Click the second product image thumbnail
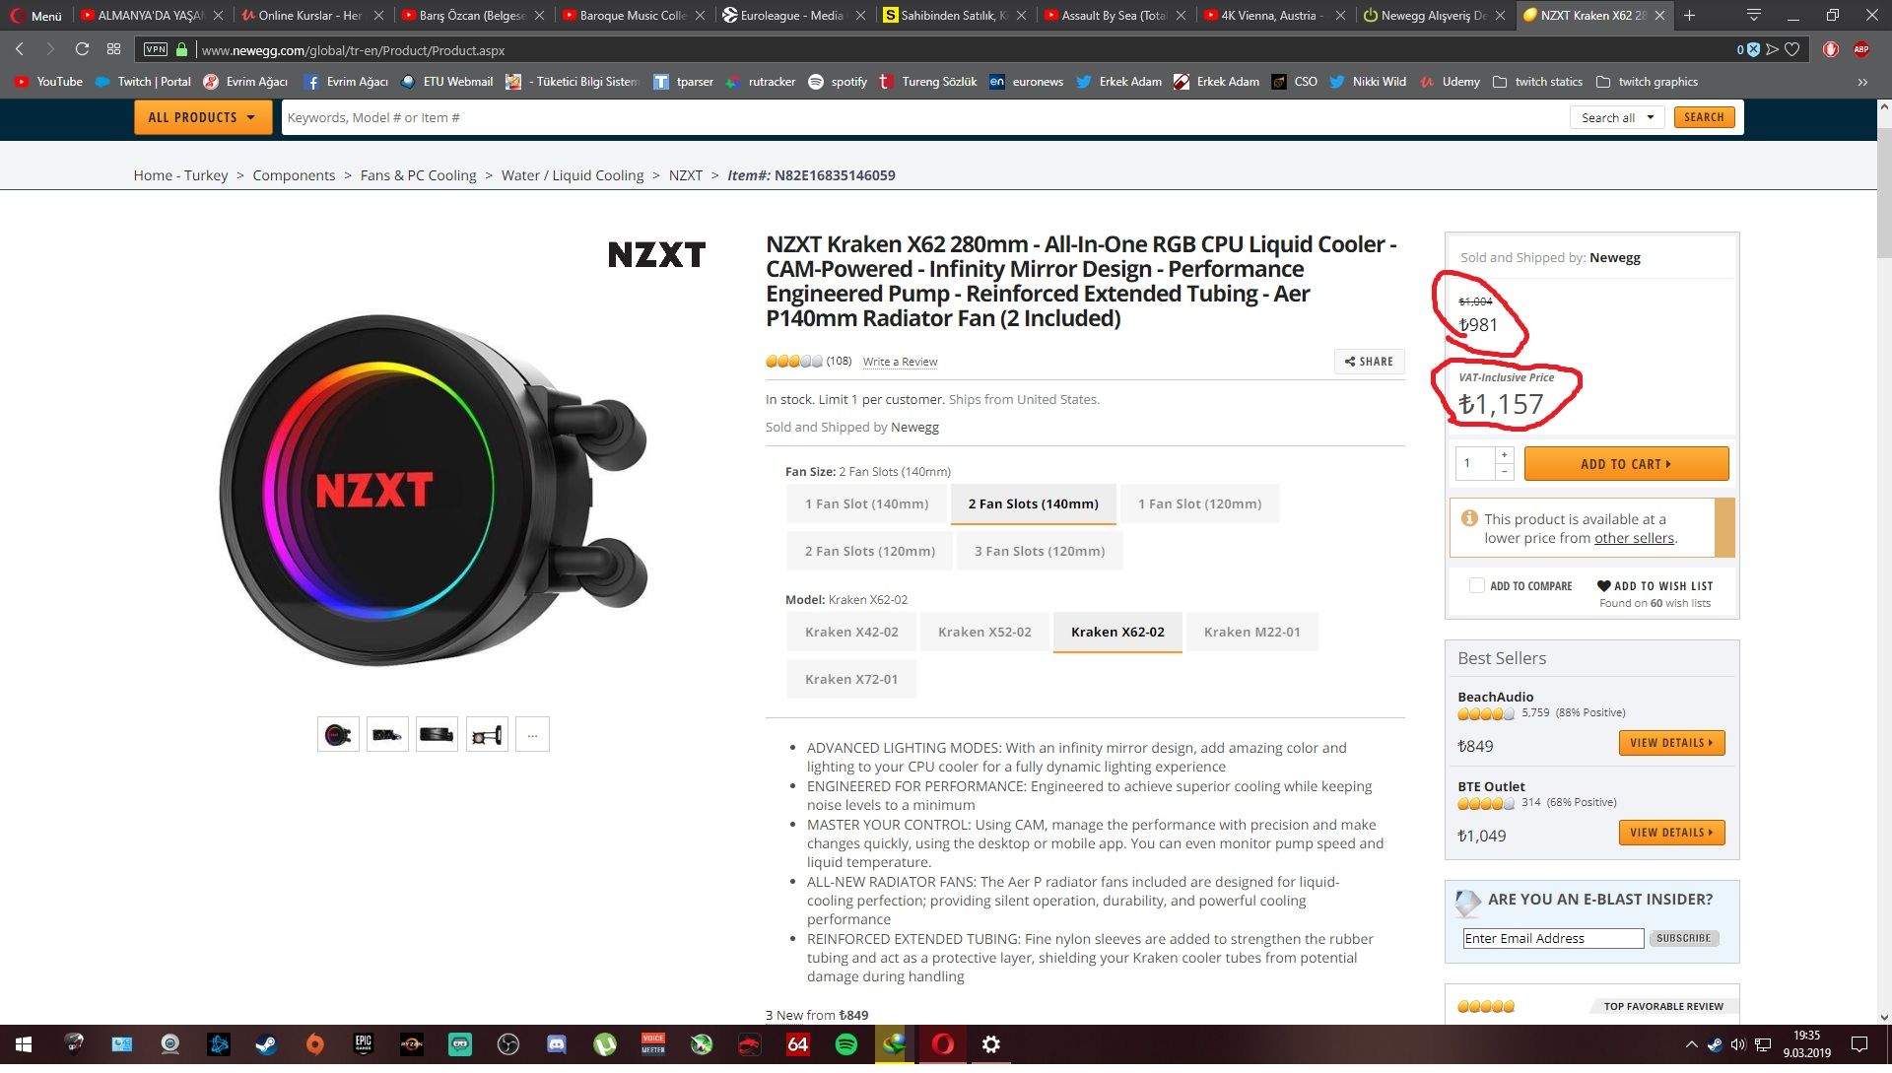1892x1073 pixels. (x=387, y=735)
